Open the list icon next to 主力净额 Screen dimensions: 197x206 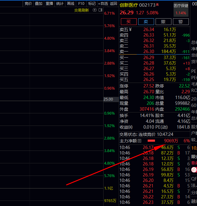(139, 141)
